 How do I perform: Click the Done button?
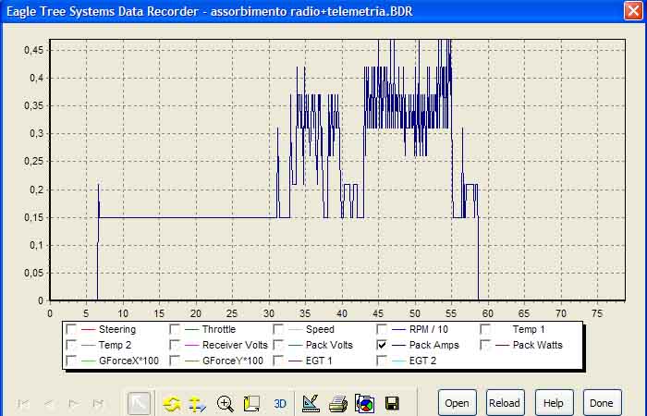(x=602, y=403)
